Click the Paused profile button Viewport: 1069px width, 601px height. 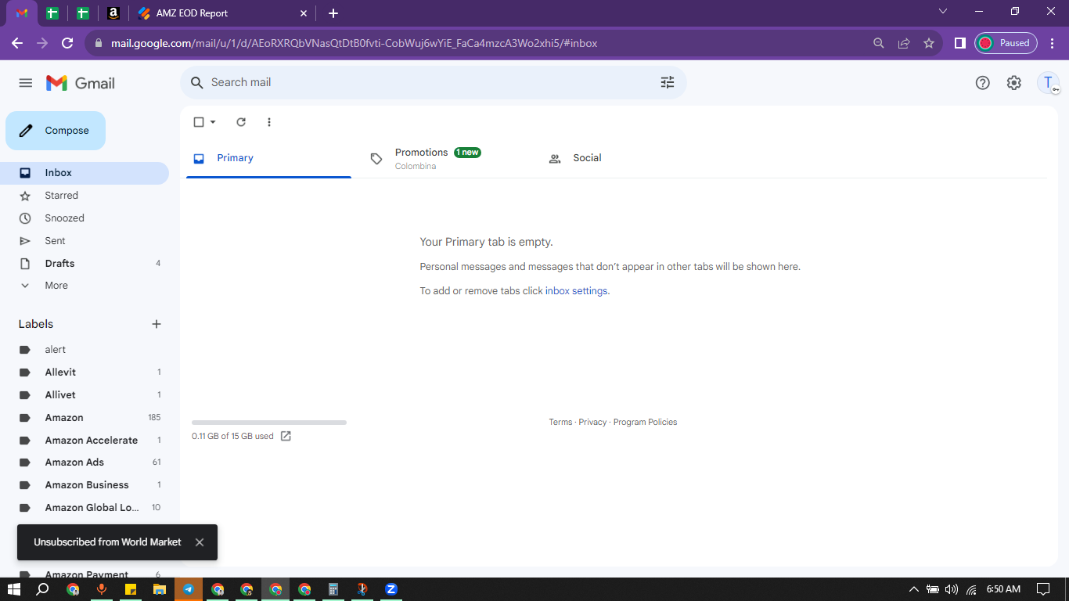coord(1006,43)
